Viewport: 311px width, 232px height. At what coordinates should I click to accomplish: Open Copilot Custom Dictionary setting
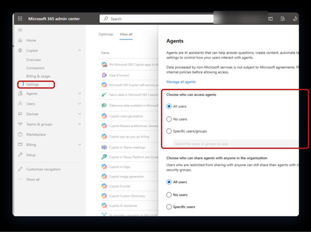click(127, 196)
